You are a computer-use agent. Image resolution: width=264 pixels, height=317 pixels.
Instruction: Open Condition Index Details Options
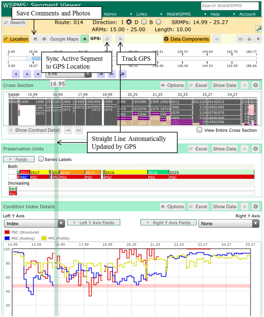coord(172,207)
